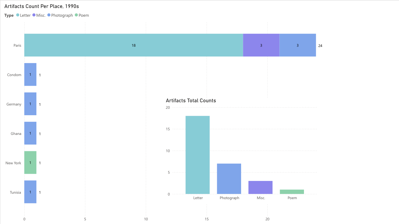Select the Ghana bar
Screen dimensions: 399x224
coord(30,133)
